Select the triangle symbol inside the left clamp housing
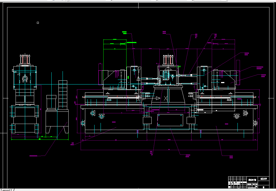This screenshot has height=191, width=276. (x=138, y=78)
